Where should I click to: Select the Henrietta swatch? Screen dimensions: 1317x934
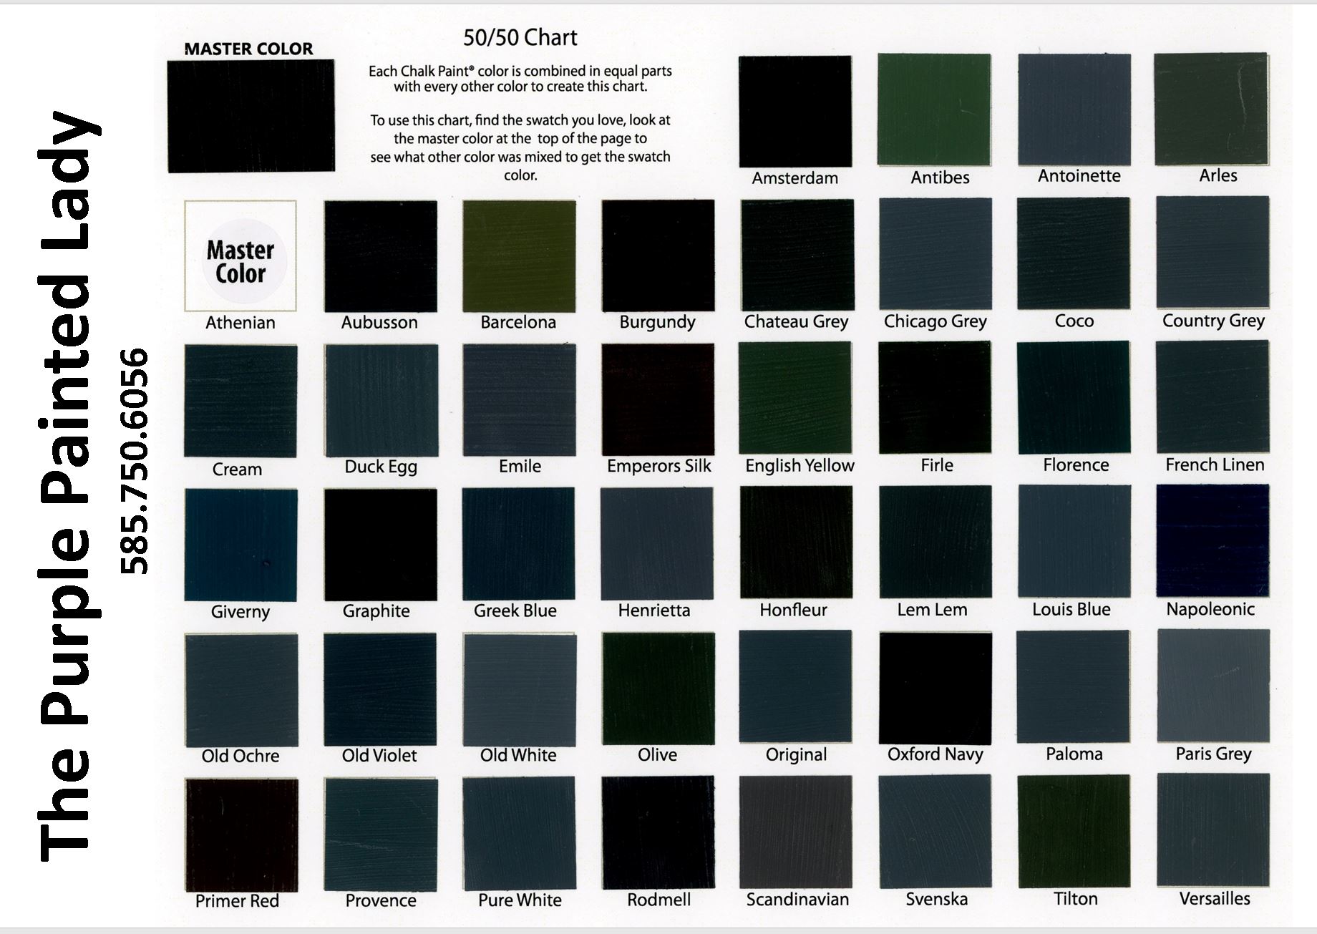657,543
